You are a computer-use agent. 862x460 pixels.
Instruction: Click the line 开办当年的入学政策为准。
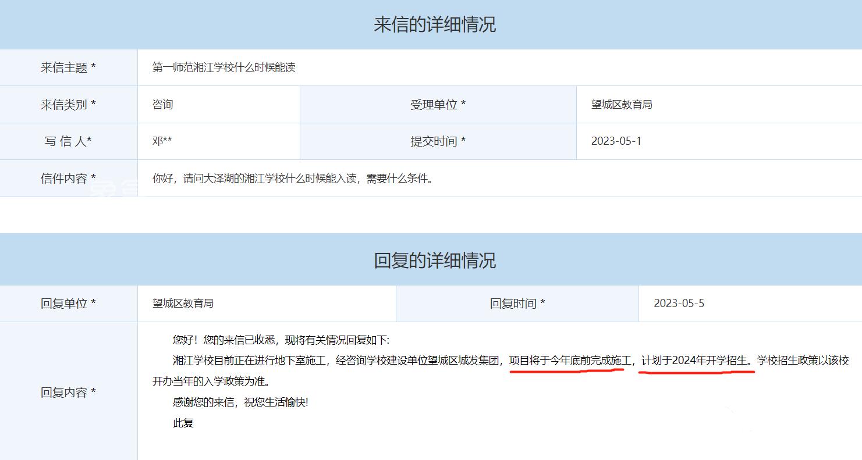click(x=211, y=381)
